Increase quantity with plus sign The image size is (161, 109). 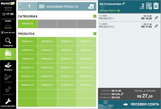tap(20, 4)
